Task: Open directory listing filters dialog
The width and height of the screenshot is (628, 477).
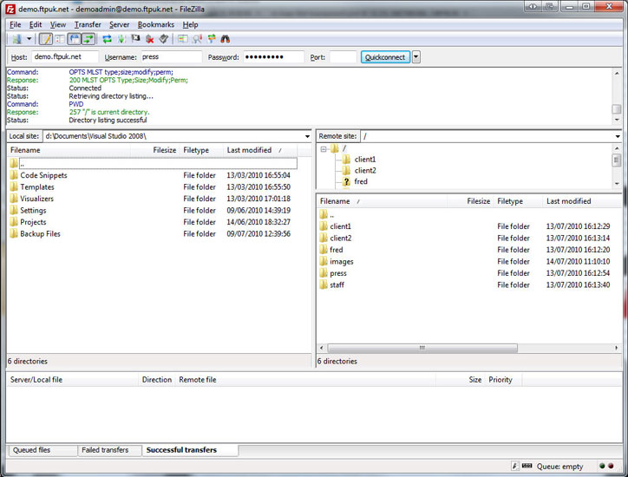Action: 183,39
